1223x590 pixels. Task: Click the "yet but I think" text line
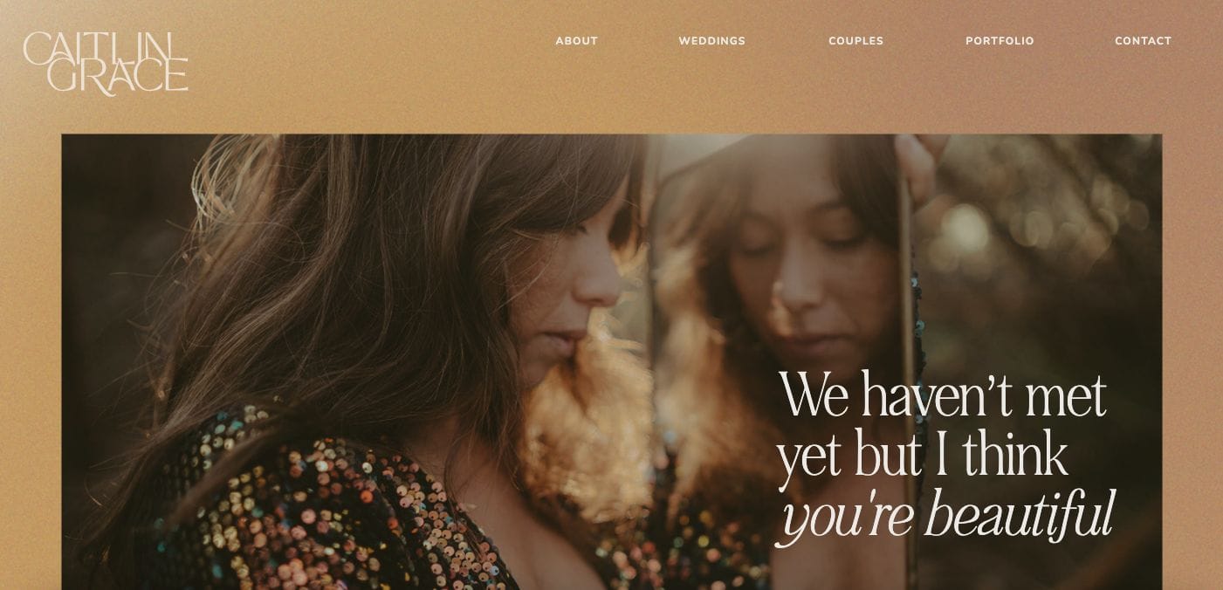tap(922, 454)
